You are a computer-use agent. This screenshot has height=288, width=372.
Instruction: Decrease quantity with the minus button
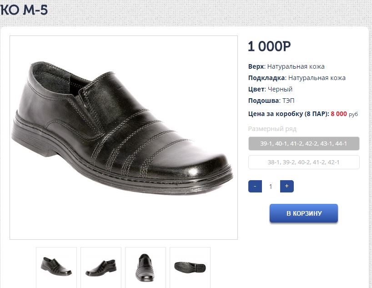click(255, 187)
